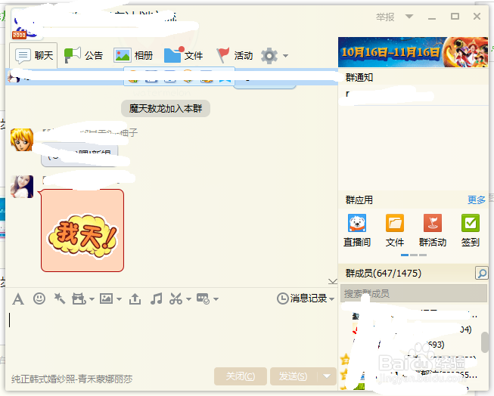Expand the arrow next to the gear
The height and width of the screenshot is (396, 494).
coord(285,56)
